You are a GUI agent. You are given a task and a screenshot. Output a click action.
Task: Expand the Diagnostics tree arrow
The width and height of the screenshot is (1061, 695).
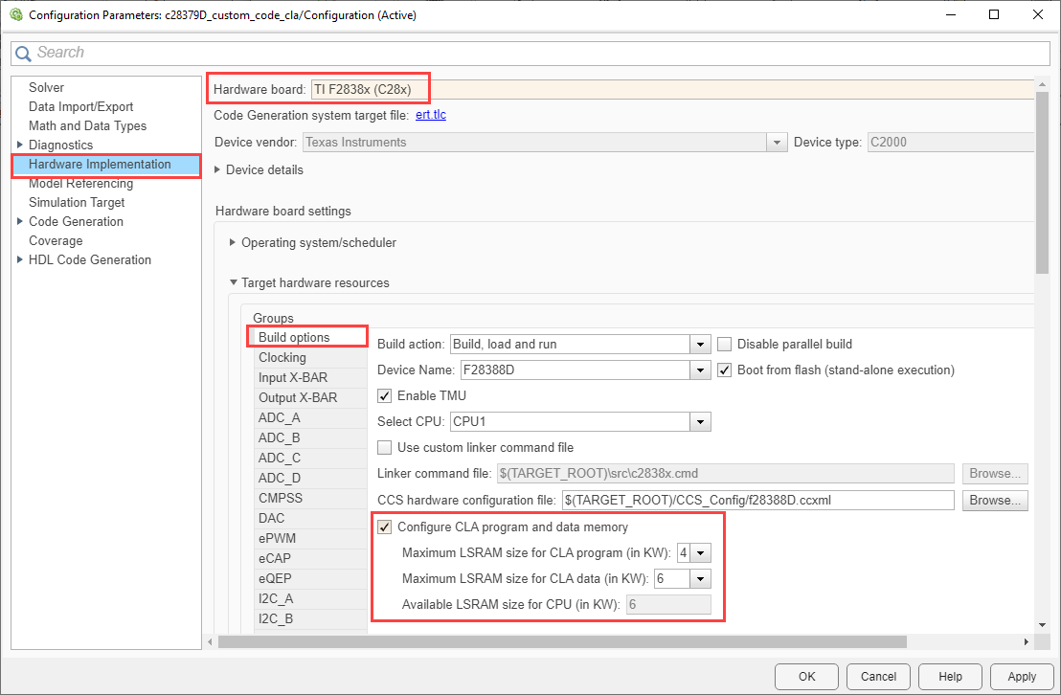click(x=19, y=145)
